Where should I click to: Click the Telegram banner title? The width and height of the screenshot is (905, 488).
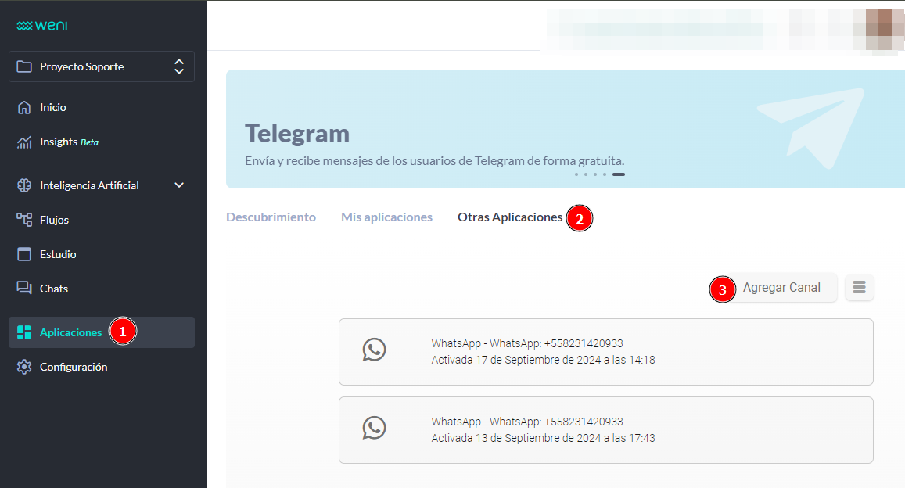297,134
